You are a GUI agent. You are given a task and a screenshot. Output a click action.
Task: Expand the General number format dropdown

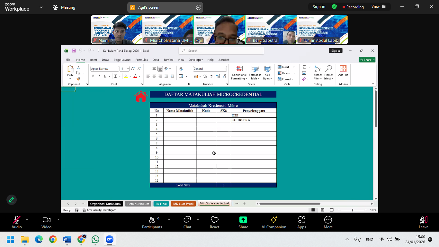point(225,69)
